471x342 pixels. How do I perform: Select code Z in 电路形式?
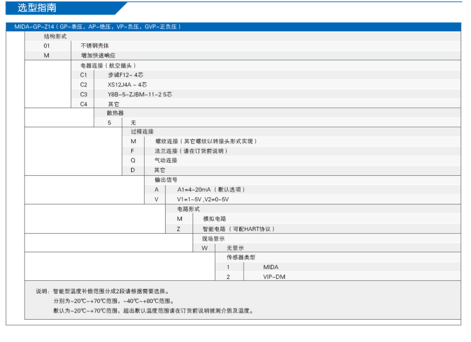[179, 229]
